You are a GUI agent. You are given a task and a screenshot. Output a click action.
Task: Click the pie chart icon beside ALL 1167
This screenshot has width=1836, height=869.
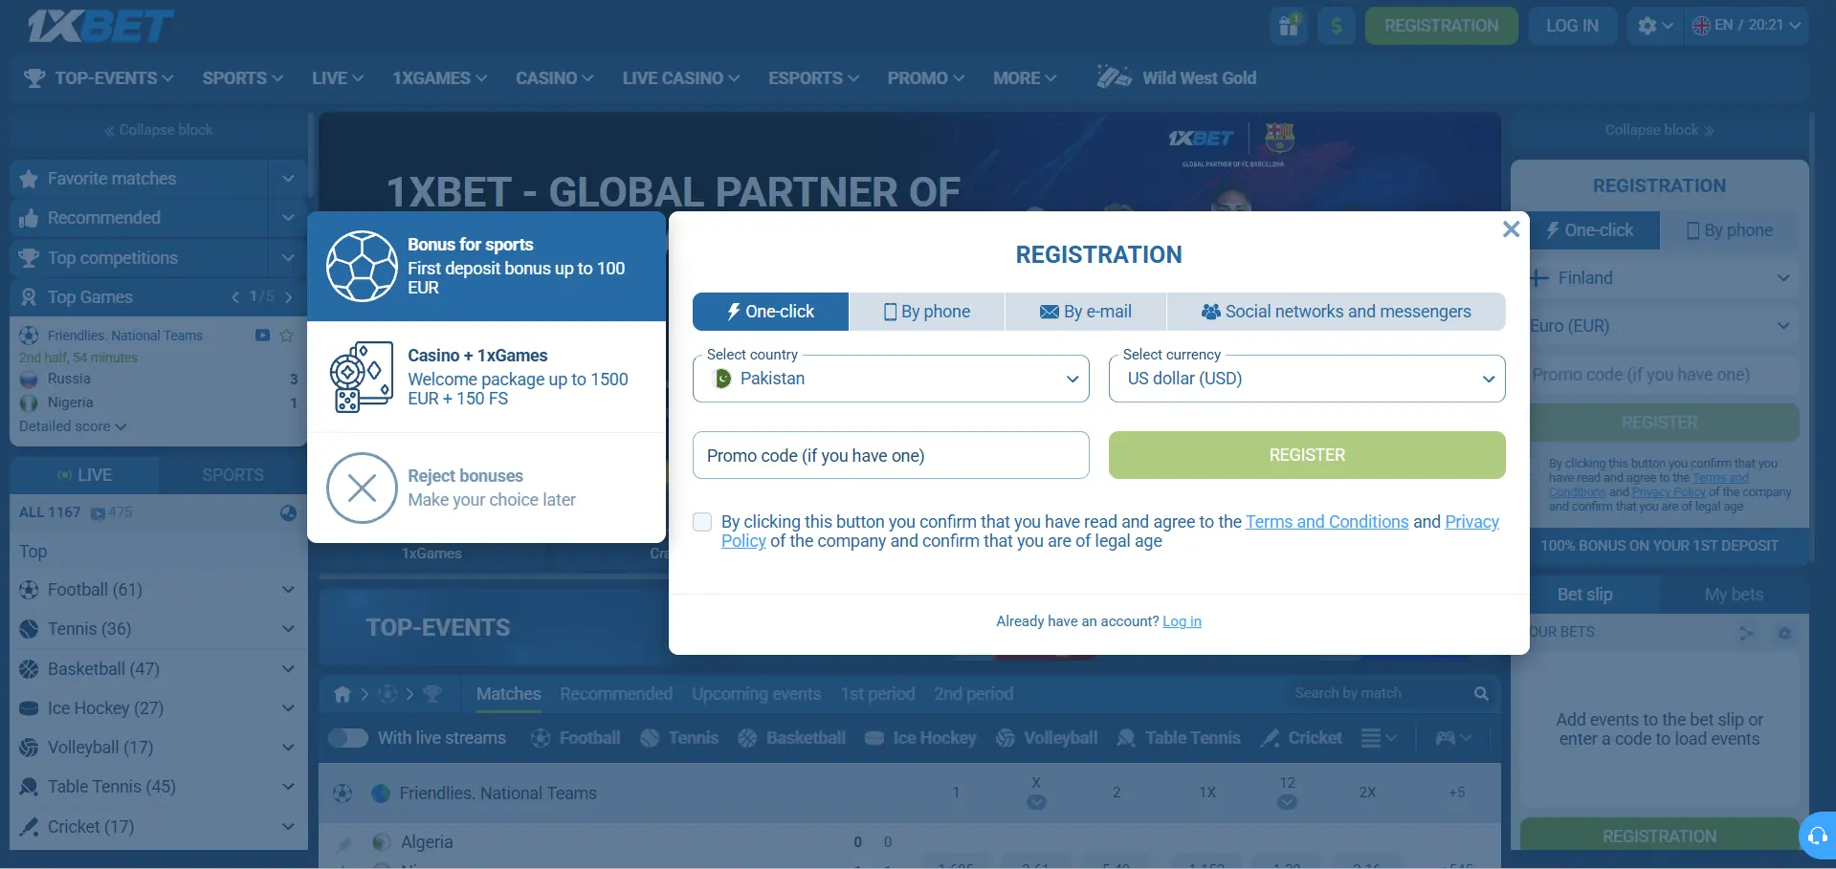[x=288, y=512]
